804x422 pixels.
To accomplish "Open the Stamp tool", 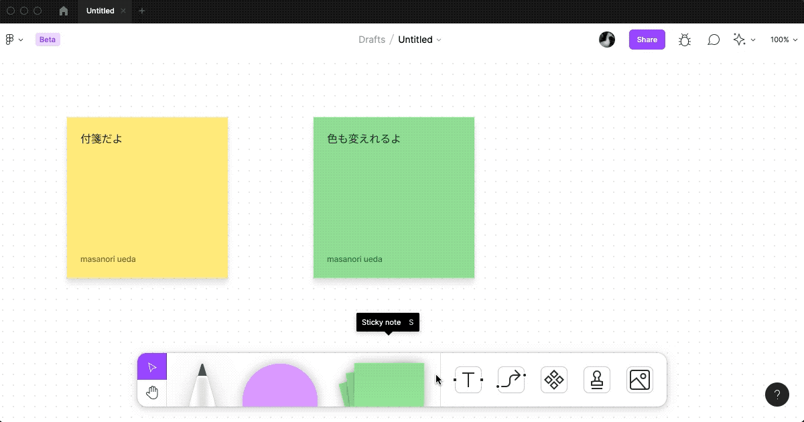I will click(x=596, y=380).
